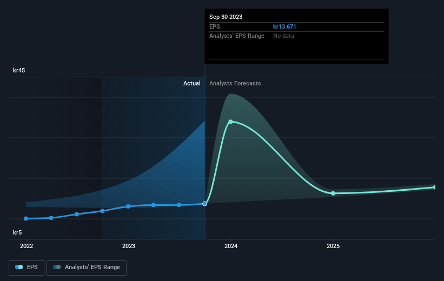444x281 pixels.
Task: Click the Sep 30 2023 tooltip date
Action: (226, 17)
